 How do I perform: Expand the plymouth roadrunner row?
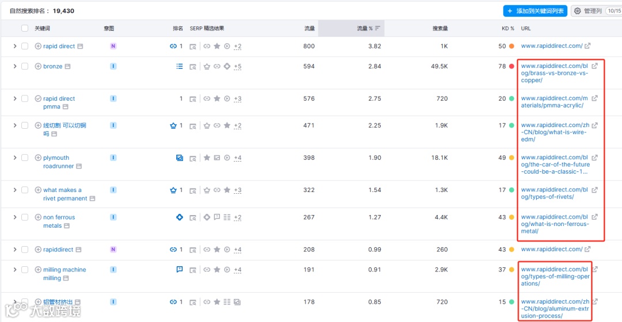point(14,158)
